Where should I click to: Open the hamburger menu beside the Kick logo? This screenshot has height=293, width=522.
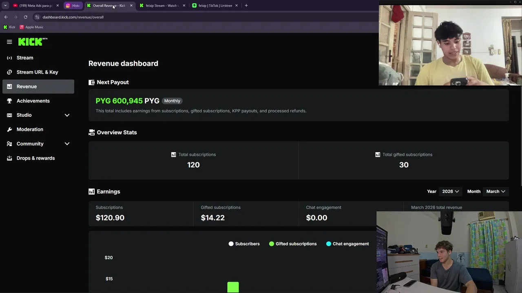9,42
